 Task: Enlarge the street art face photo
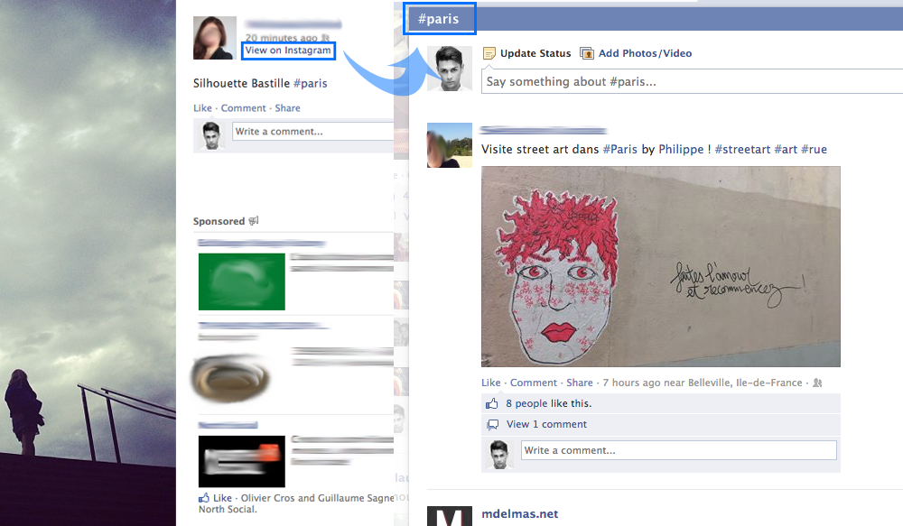661,266
